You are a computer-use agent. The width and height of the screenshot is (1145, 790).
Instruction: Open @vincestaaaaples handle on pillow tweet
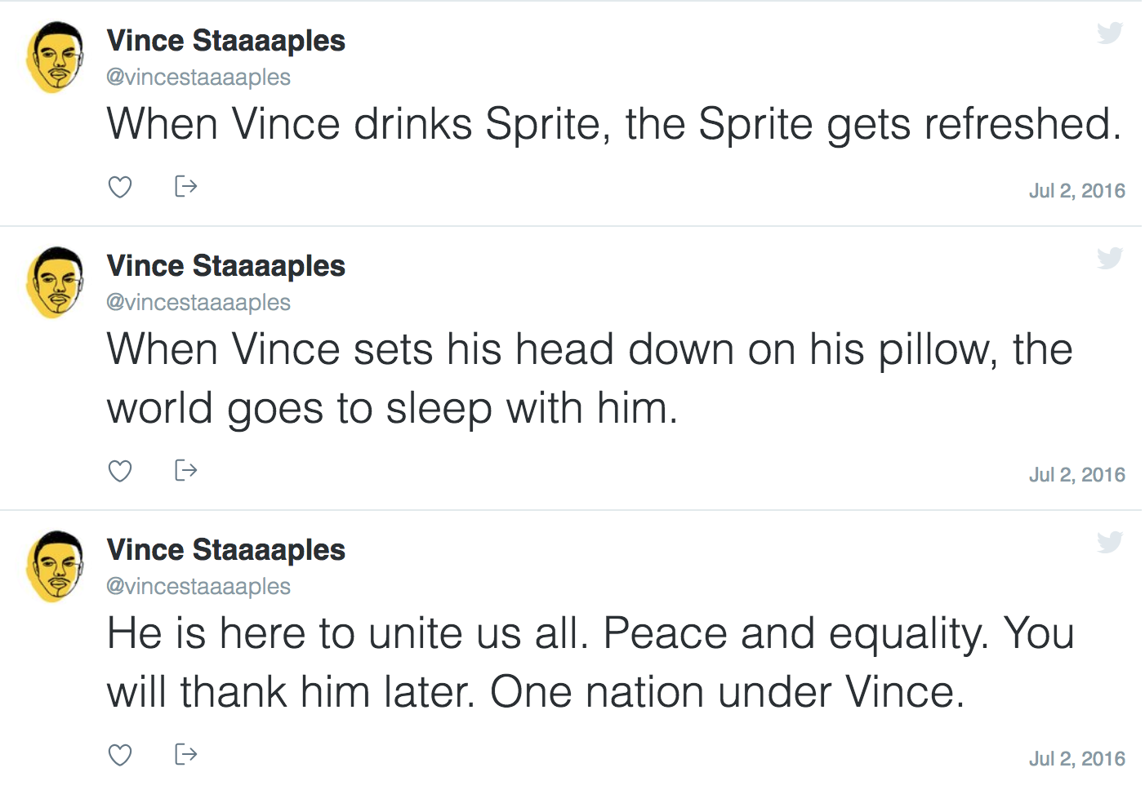pyautogui.click(x=198, y=303)
